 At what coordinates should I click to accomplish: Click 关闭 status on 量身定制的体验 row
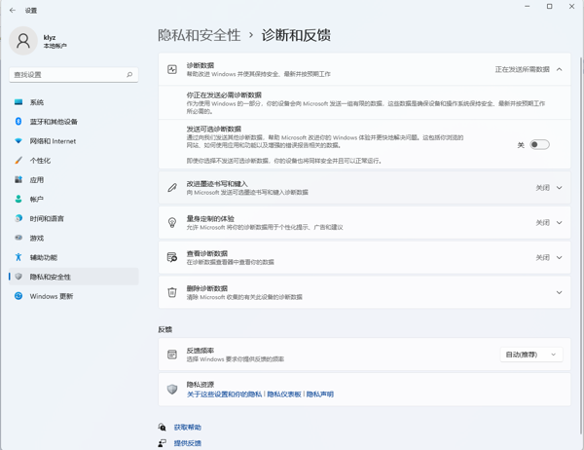[x=543, y=223]
